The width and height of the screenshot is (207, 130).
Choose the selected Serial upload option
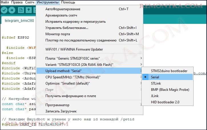coord(155,77)
